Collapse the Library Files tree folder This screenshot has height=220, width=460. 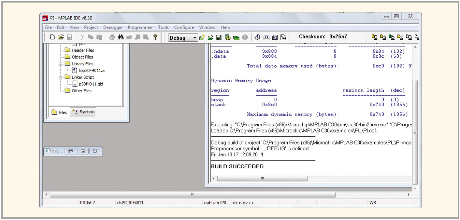click(60, 64)
